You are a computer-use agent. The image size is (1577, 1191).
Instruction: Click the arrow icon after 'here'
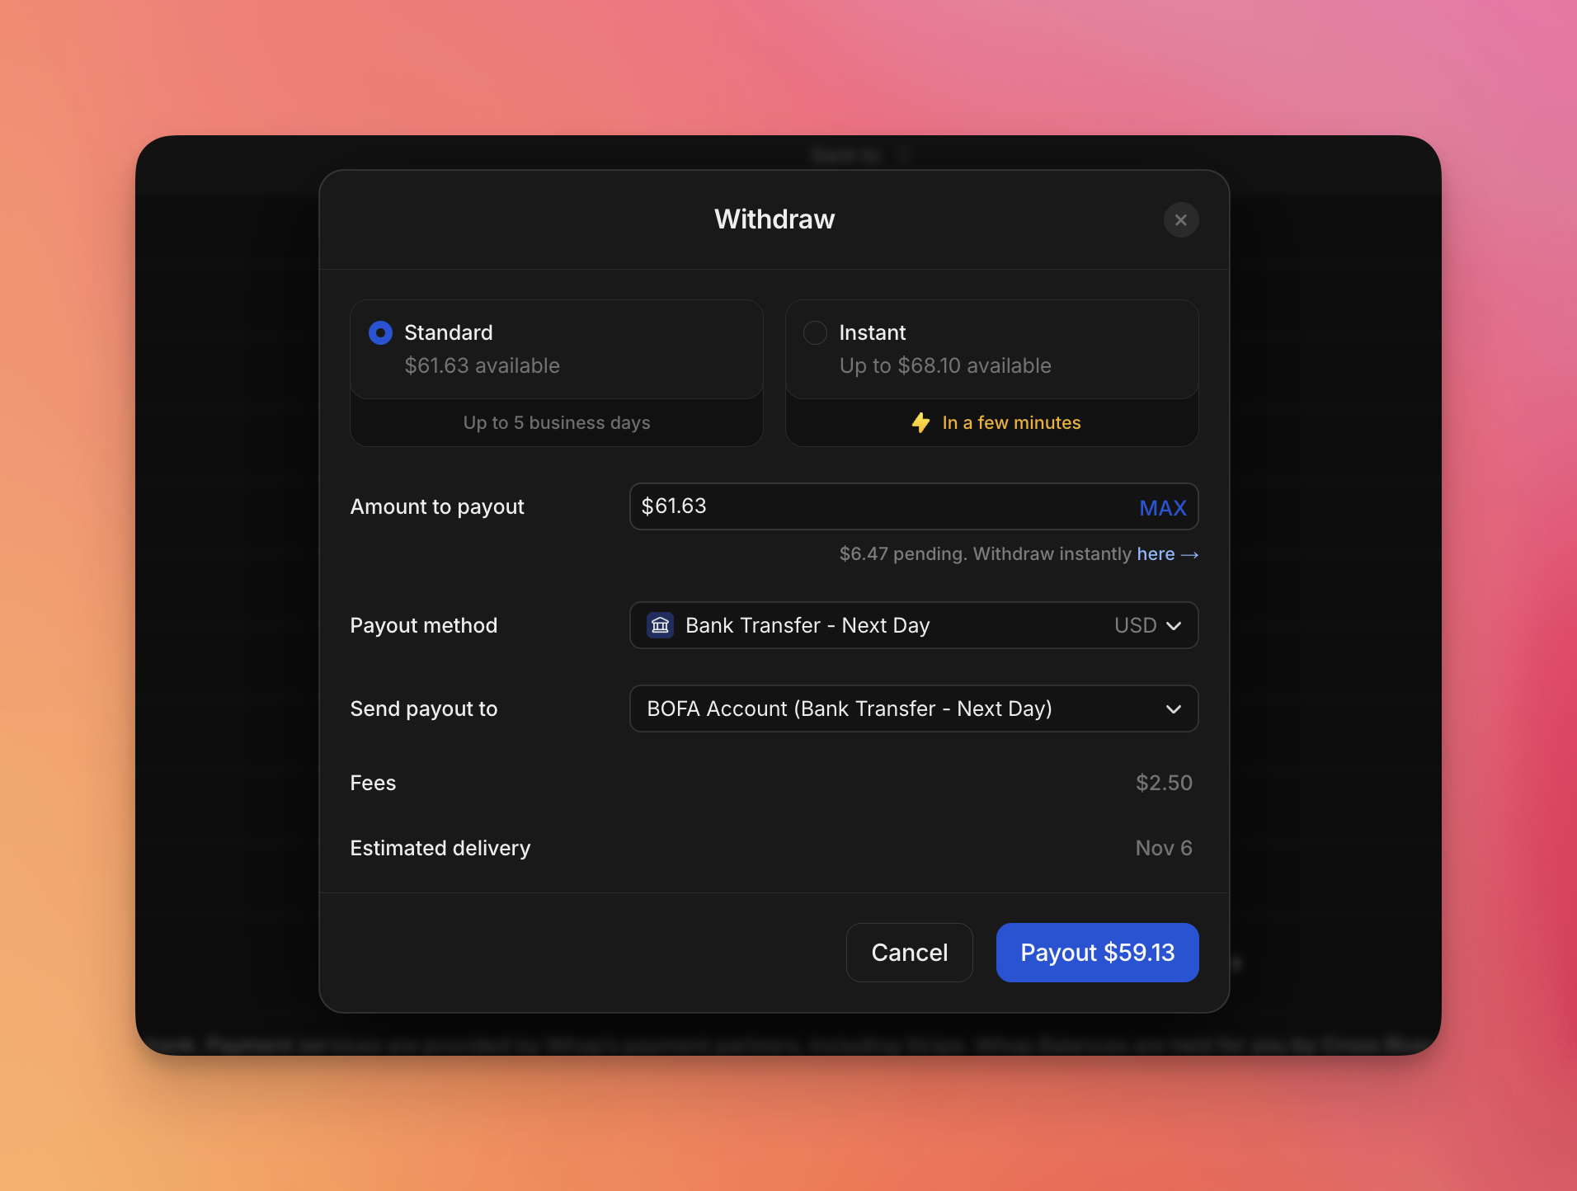pos(1189,555)
